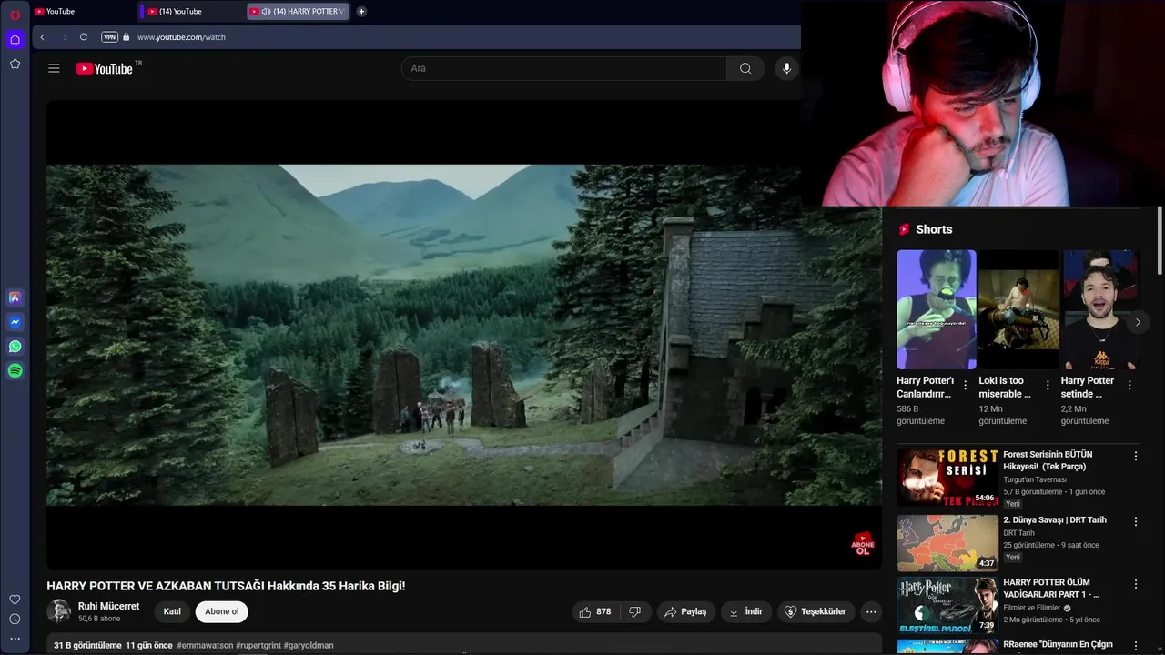Viewport: 1165px width, 655px height.
Task: Click the #rupertgrint hashtag link
Action: click(x=258, y=645)
